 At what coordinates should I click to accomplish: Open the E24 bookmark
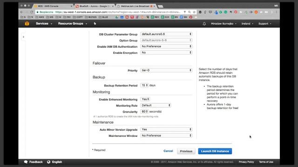click(x=165, y=17)
